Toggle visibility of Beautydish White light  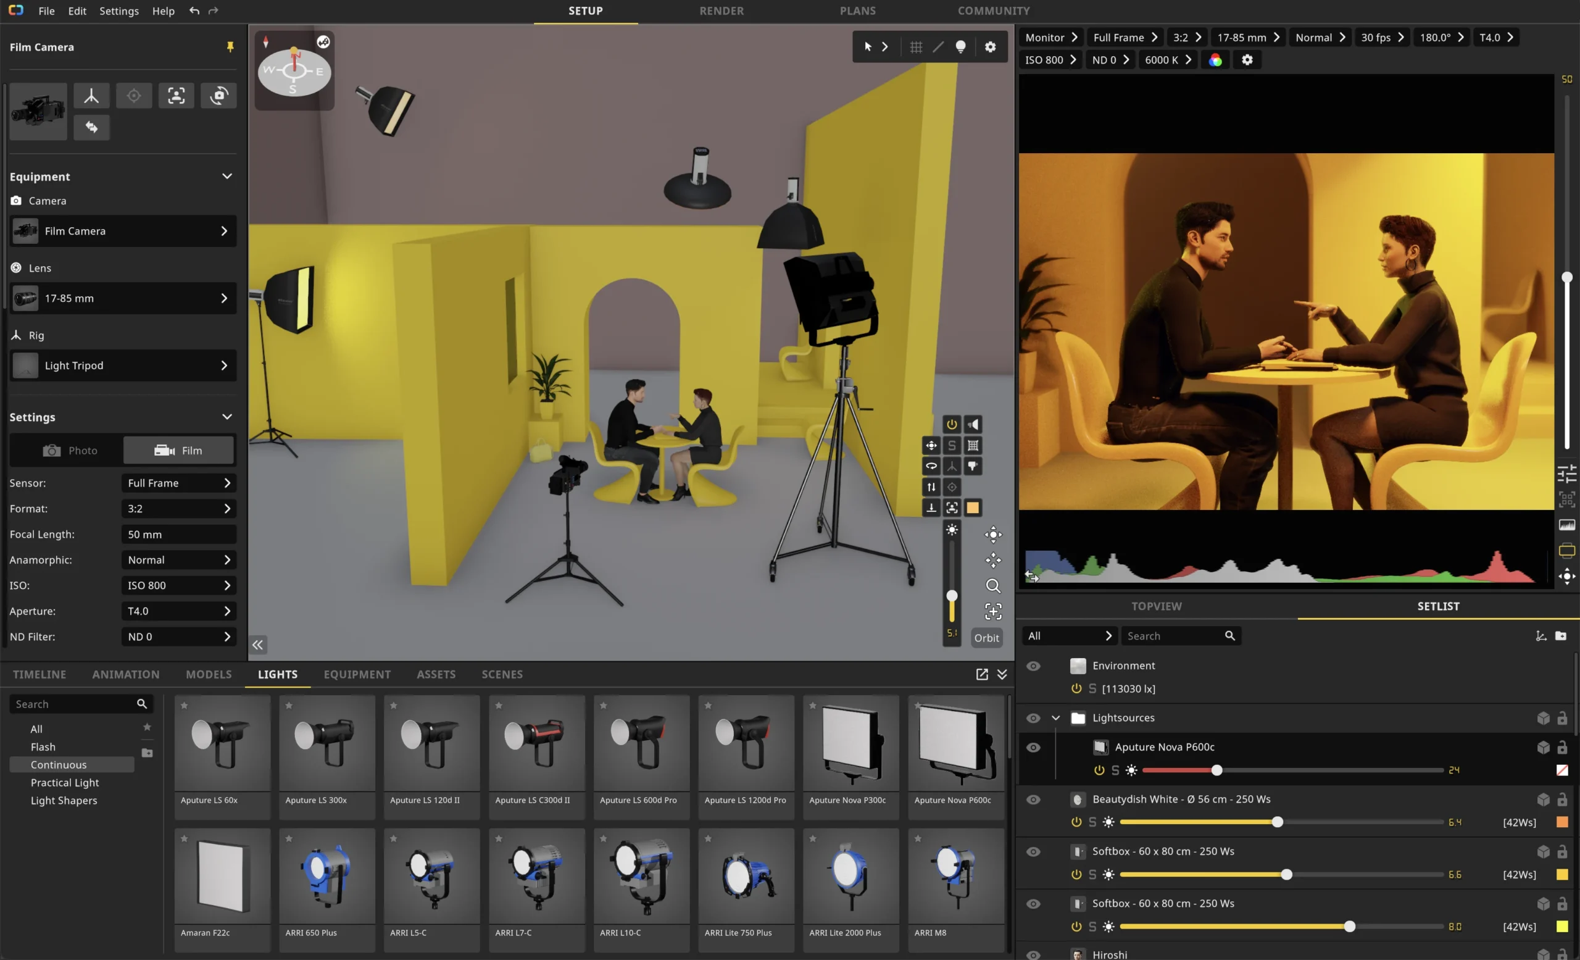[1033, 799]
